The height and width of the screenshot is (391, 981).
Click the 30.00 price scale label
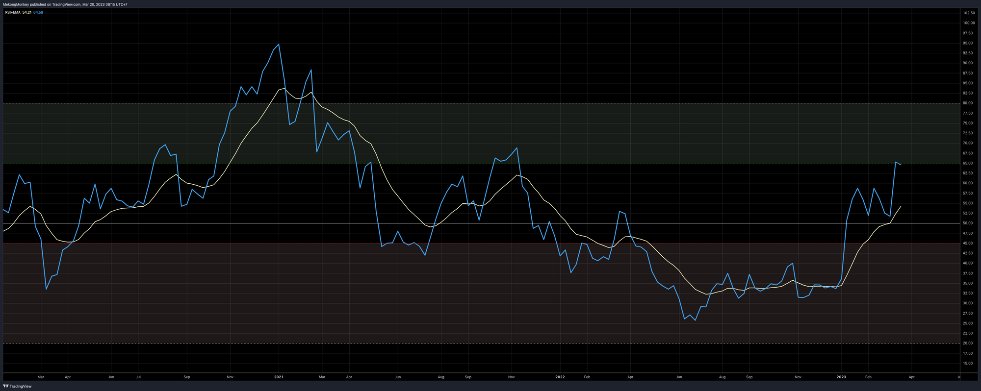968,303
